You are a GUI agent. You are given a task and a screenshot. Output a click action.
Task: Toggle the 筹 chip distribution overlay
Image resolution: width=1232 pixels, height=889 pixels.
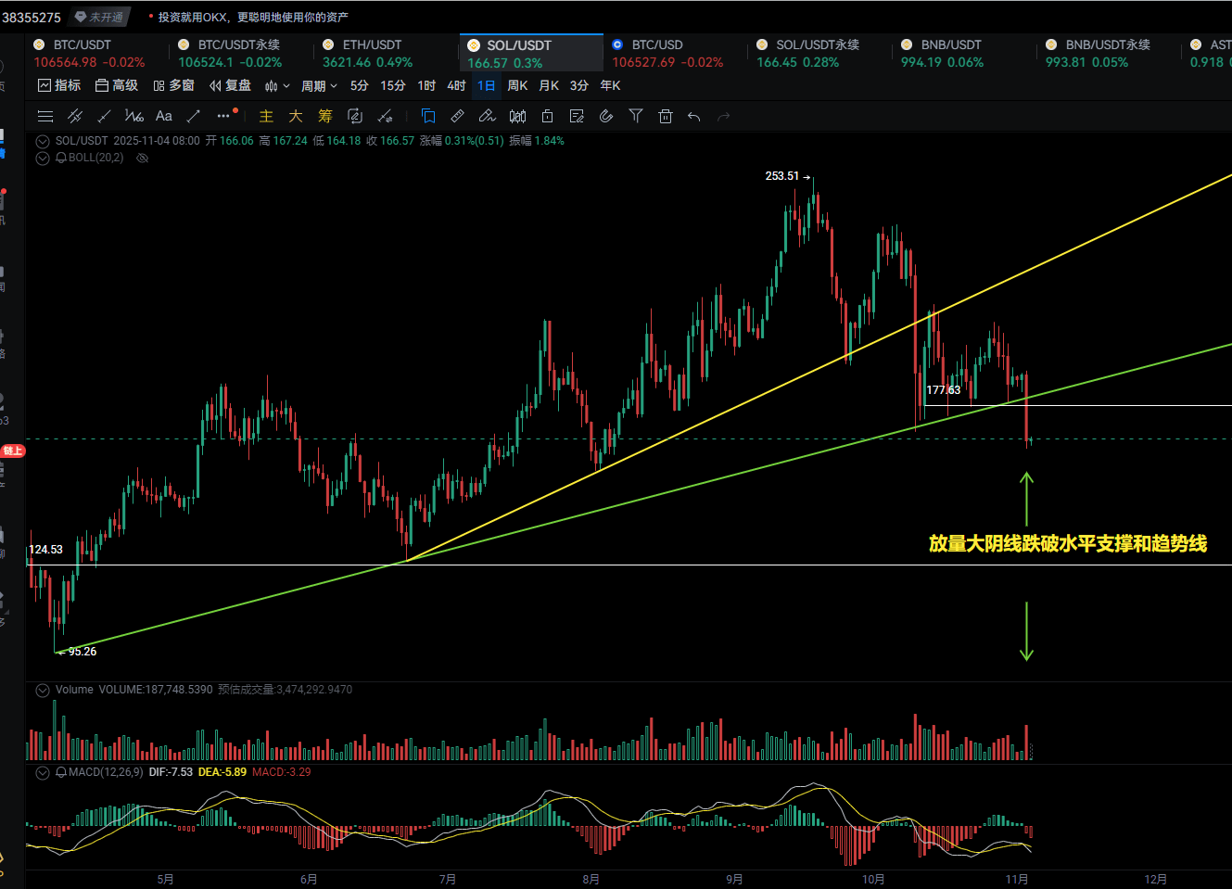click(325, 116)
